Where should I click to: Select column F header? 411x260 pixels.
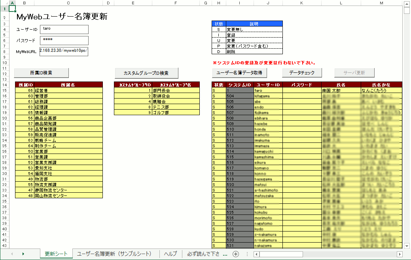coord(176,3)
